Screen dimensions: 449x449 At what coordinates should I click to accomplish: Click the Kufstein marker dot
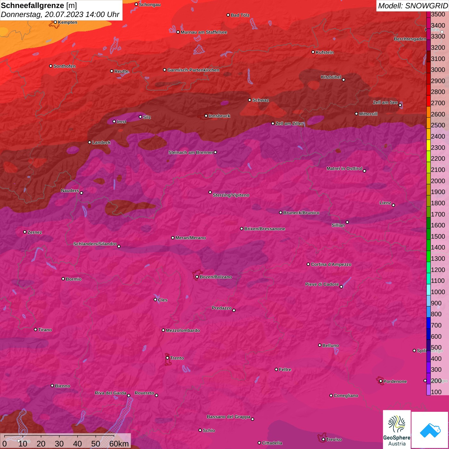point(313,52)
